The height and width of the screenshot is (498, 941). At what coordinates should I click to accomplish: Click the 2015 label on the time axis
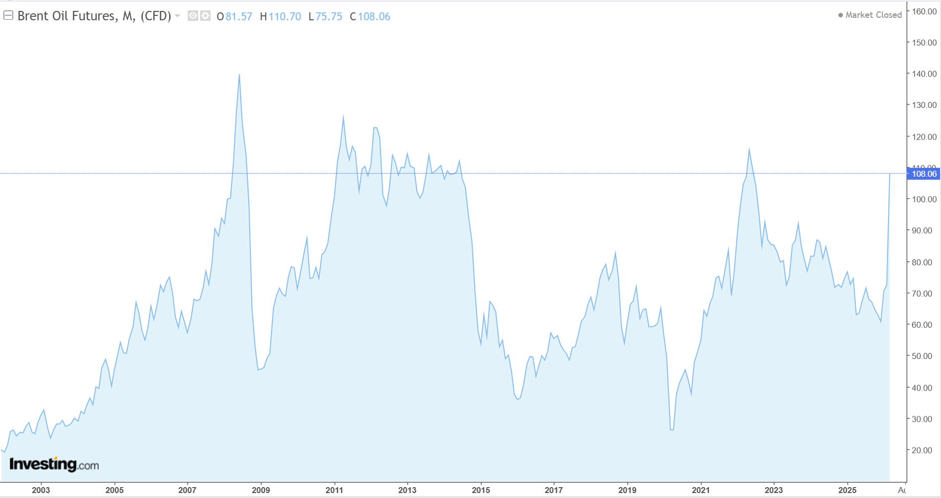click(481, 490)
